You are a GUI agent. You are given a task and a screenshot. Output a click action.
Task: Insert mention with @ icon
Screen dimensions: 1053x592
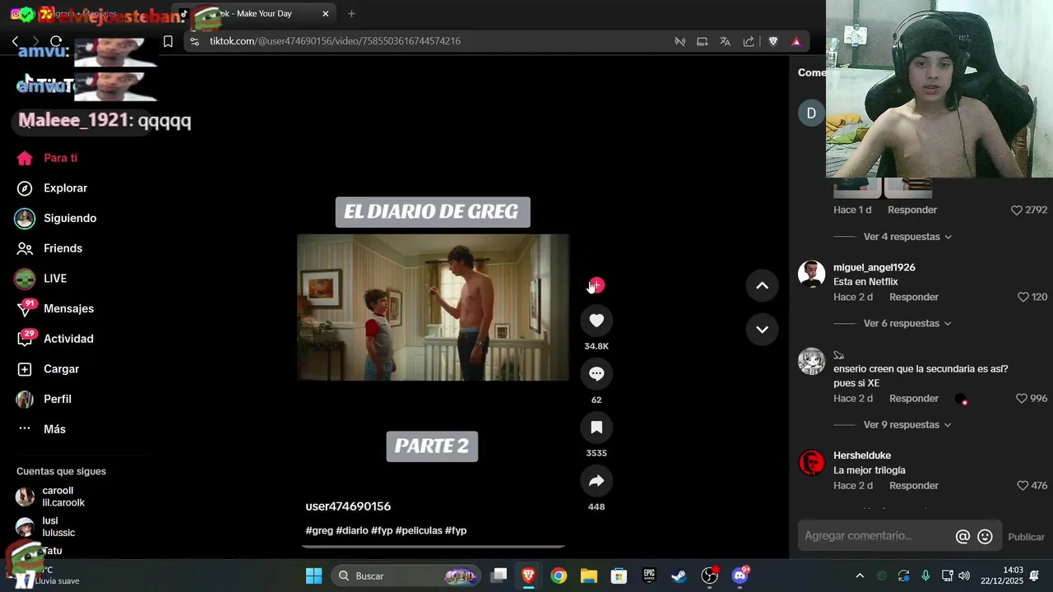click(963, 537)
